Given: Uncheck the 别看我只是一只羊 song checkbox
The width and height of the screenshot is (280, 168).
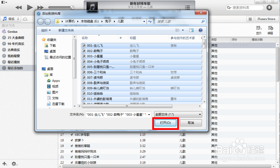Looking at the screenshot, I should point(72,157).
